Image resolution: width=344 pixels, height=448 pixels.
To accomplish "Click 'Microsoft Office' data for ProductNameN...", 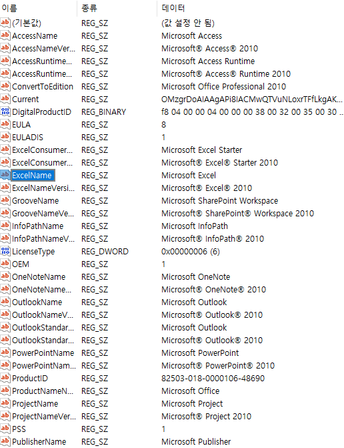I will [x=190, y=391].
